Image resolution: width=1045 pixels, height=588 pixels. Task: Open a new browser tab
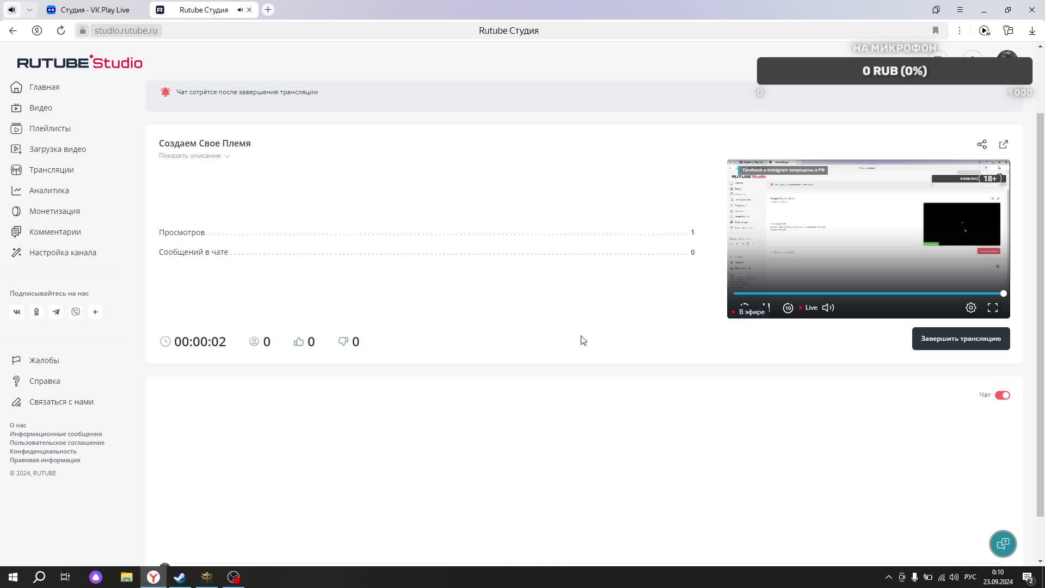[x=268, y=10]
